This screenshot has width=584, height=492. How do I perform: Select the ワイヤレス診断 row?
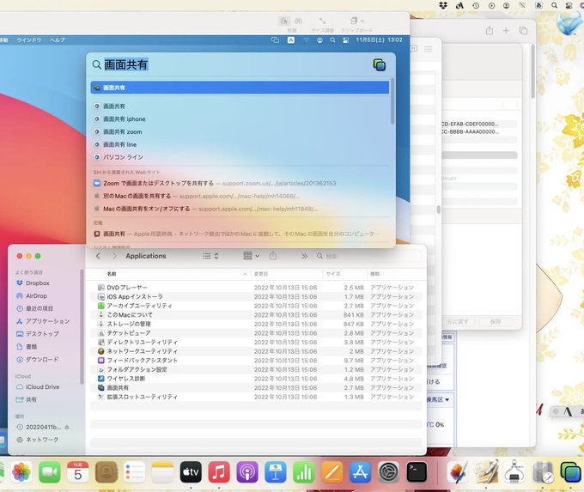click(x=256, y=379)
